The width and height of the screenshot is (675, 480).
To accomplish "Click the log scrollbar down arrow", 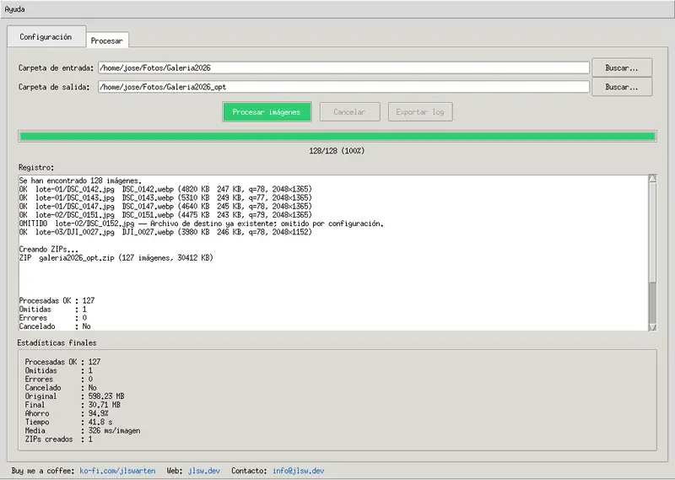I will 652,327.
